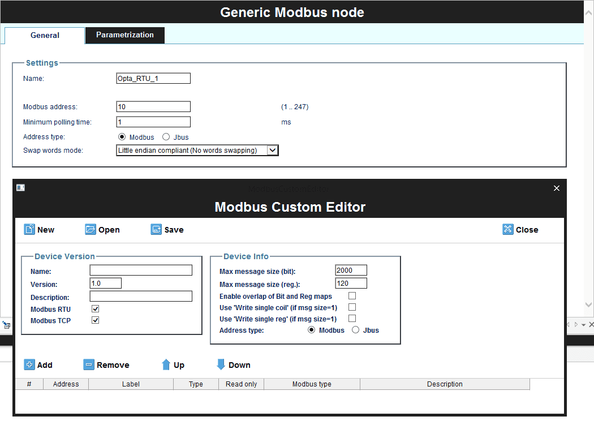This screenshot has height=425, width=594.
Task: Click the down scrollbar arrow on the right
Action: (x=588, y=304)
